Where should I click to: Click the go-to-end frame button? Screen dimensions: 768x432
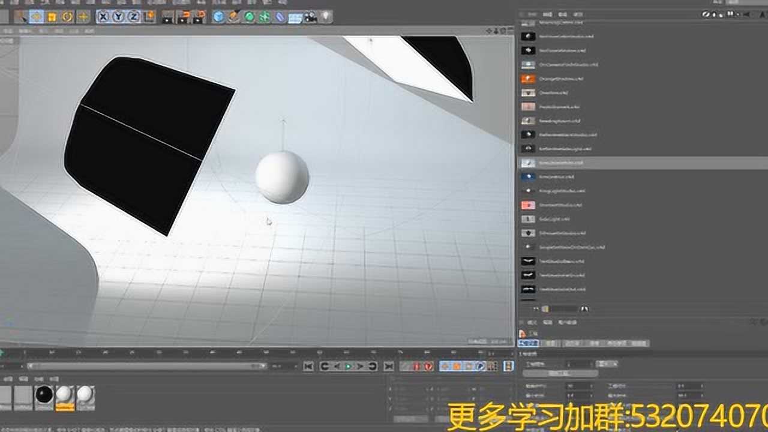point(388,365)
